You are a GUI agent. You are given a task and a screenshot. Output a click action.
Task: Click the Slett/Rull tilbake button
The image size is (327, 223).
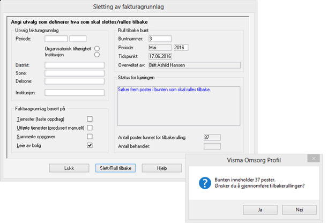click(x=115, y=168)
